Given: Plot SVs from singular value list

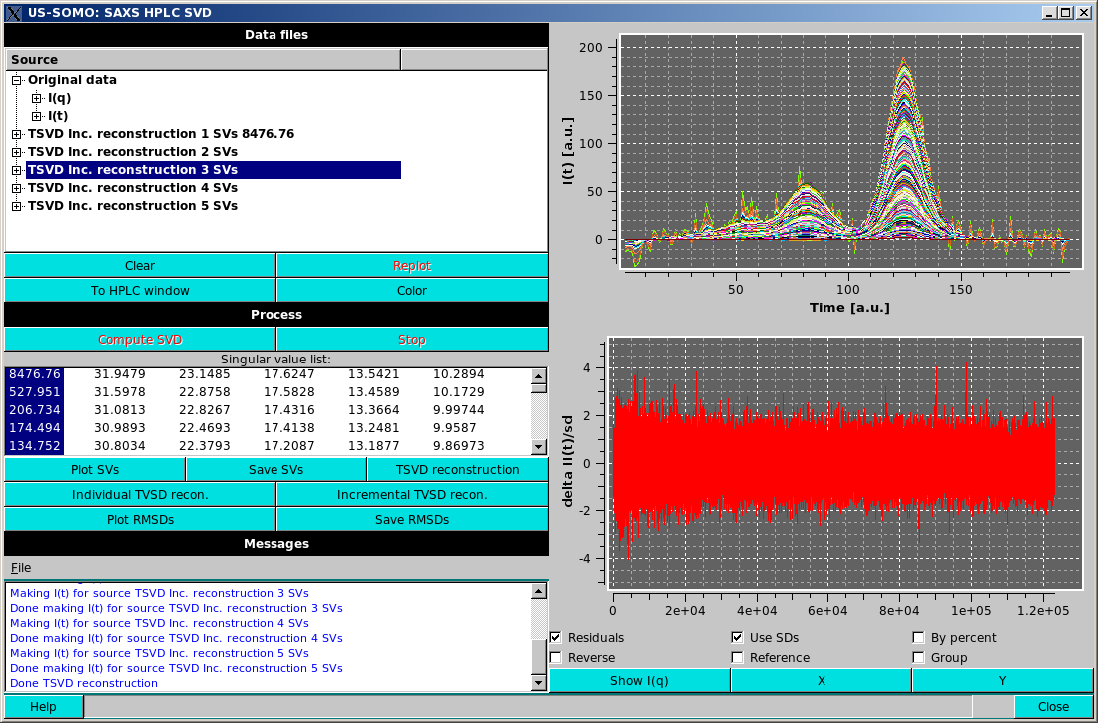Looking at the screenshot, I should (x=94, y=469).
